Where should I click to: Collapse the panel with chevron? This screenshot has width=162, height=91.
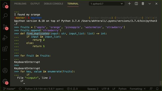coord(150,4)
